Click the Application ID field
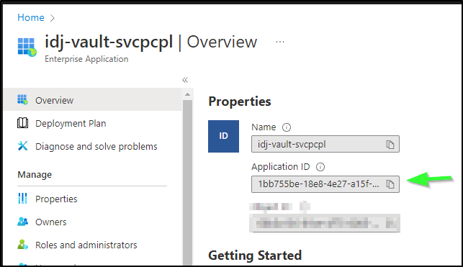Image resolution: width=463 pixels, height=267 pixels. click(x=325, y=184)
